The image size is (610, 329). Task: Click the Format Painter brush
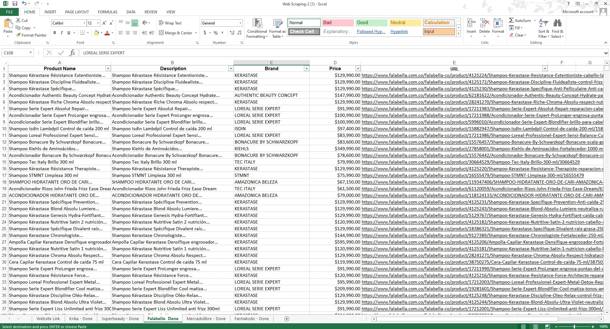[x=18, y=35]
